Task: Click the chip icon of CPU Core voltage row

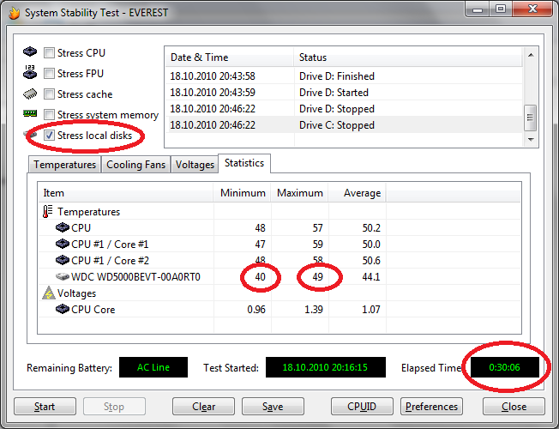Action: (63, 309)
